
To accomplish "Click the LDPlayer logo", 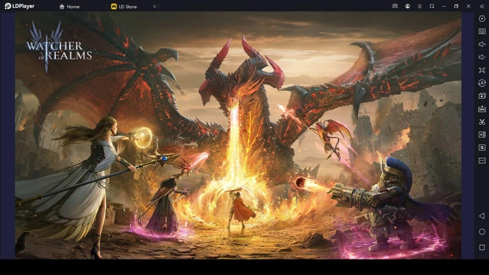I will (x=19, y=6).
